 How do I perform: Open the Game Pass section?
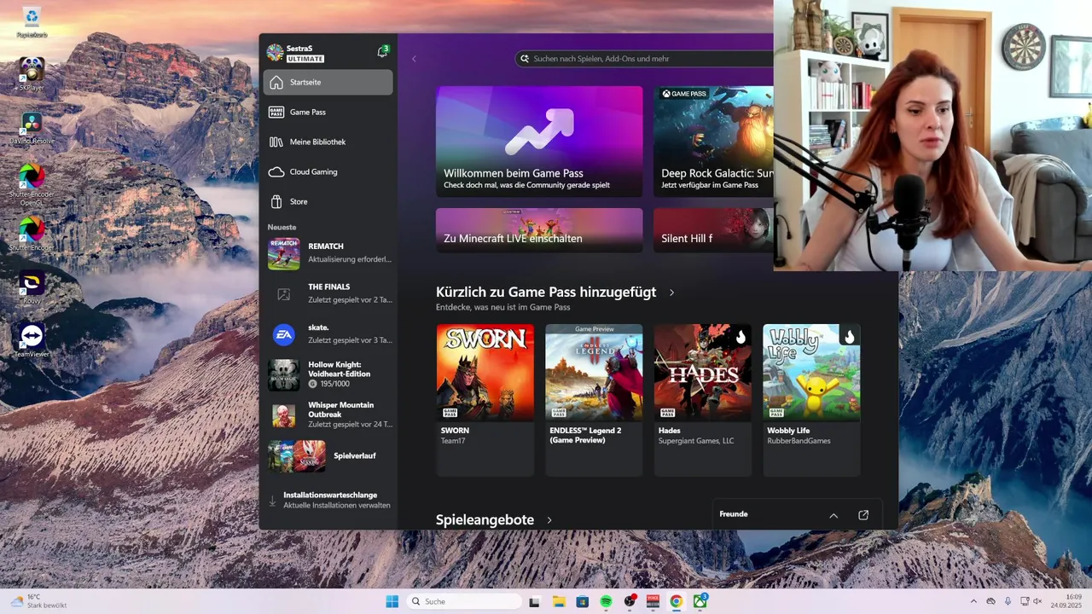click(328, 112)
